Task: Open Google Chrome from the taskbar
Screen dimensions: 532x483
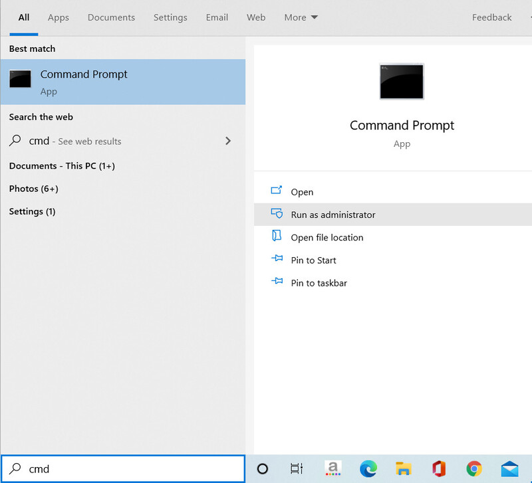Action: (474, 469)
